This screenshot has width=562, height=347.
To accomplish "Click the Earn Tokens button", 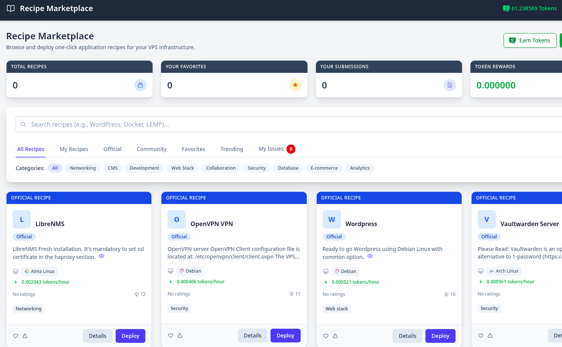I will tap(530, 40).
